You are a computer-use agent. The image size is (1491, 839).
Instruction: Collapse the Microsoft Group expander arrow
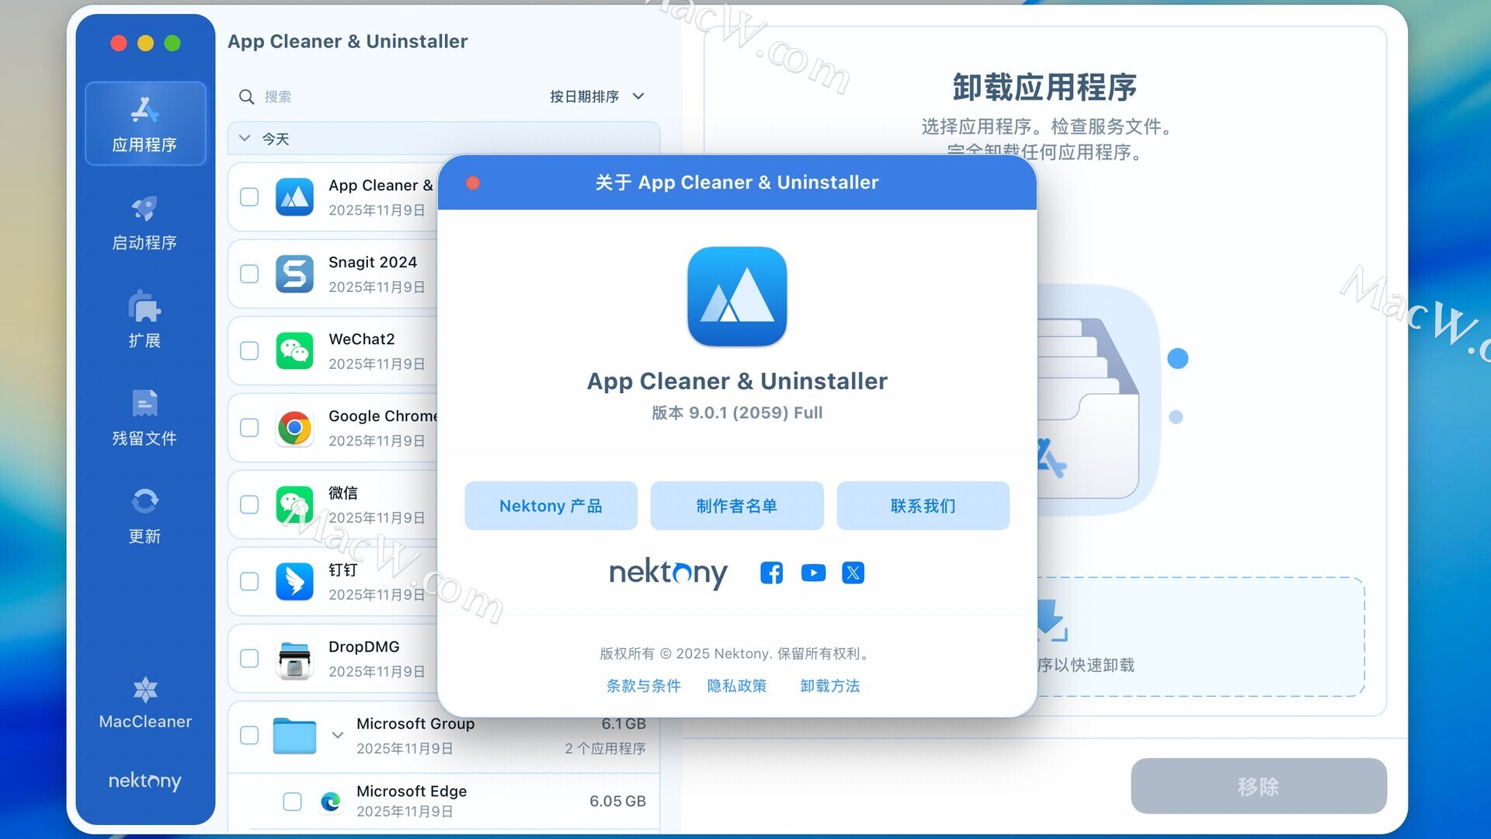coord(337,735)
